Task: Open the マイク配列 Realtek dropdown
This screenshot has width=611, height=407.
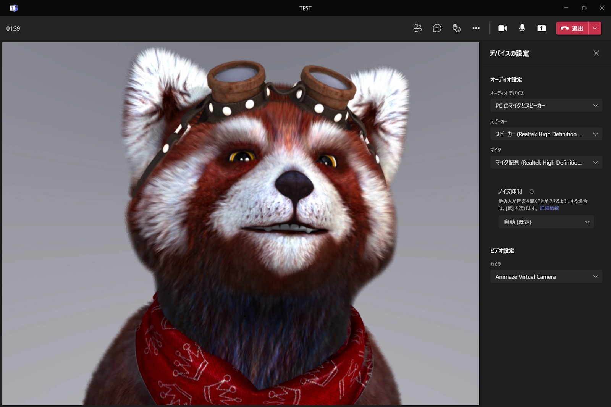Action: click(x=546, y=162)
